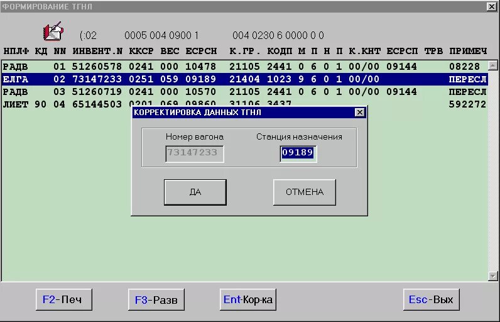Click the Номер вагона field 73147233
Image resolution: width=500 pixels, height=322 pixels.
(x=195, y=154)
